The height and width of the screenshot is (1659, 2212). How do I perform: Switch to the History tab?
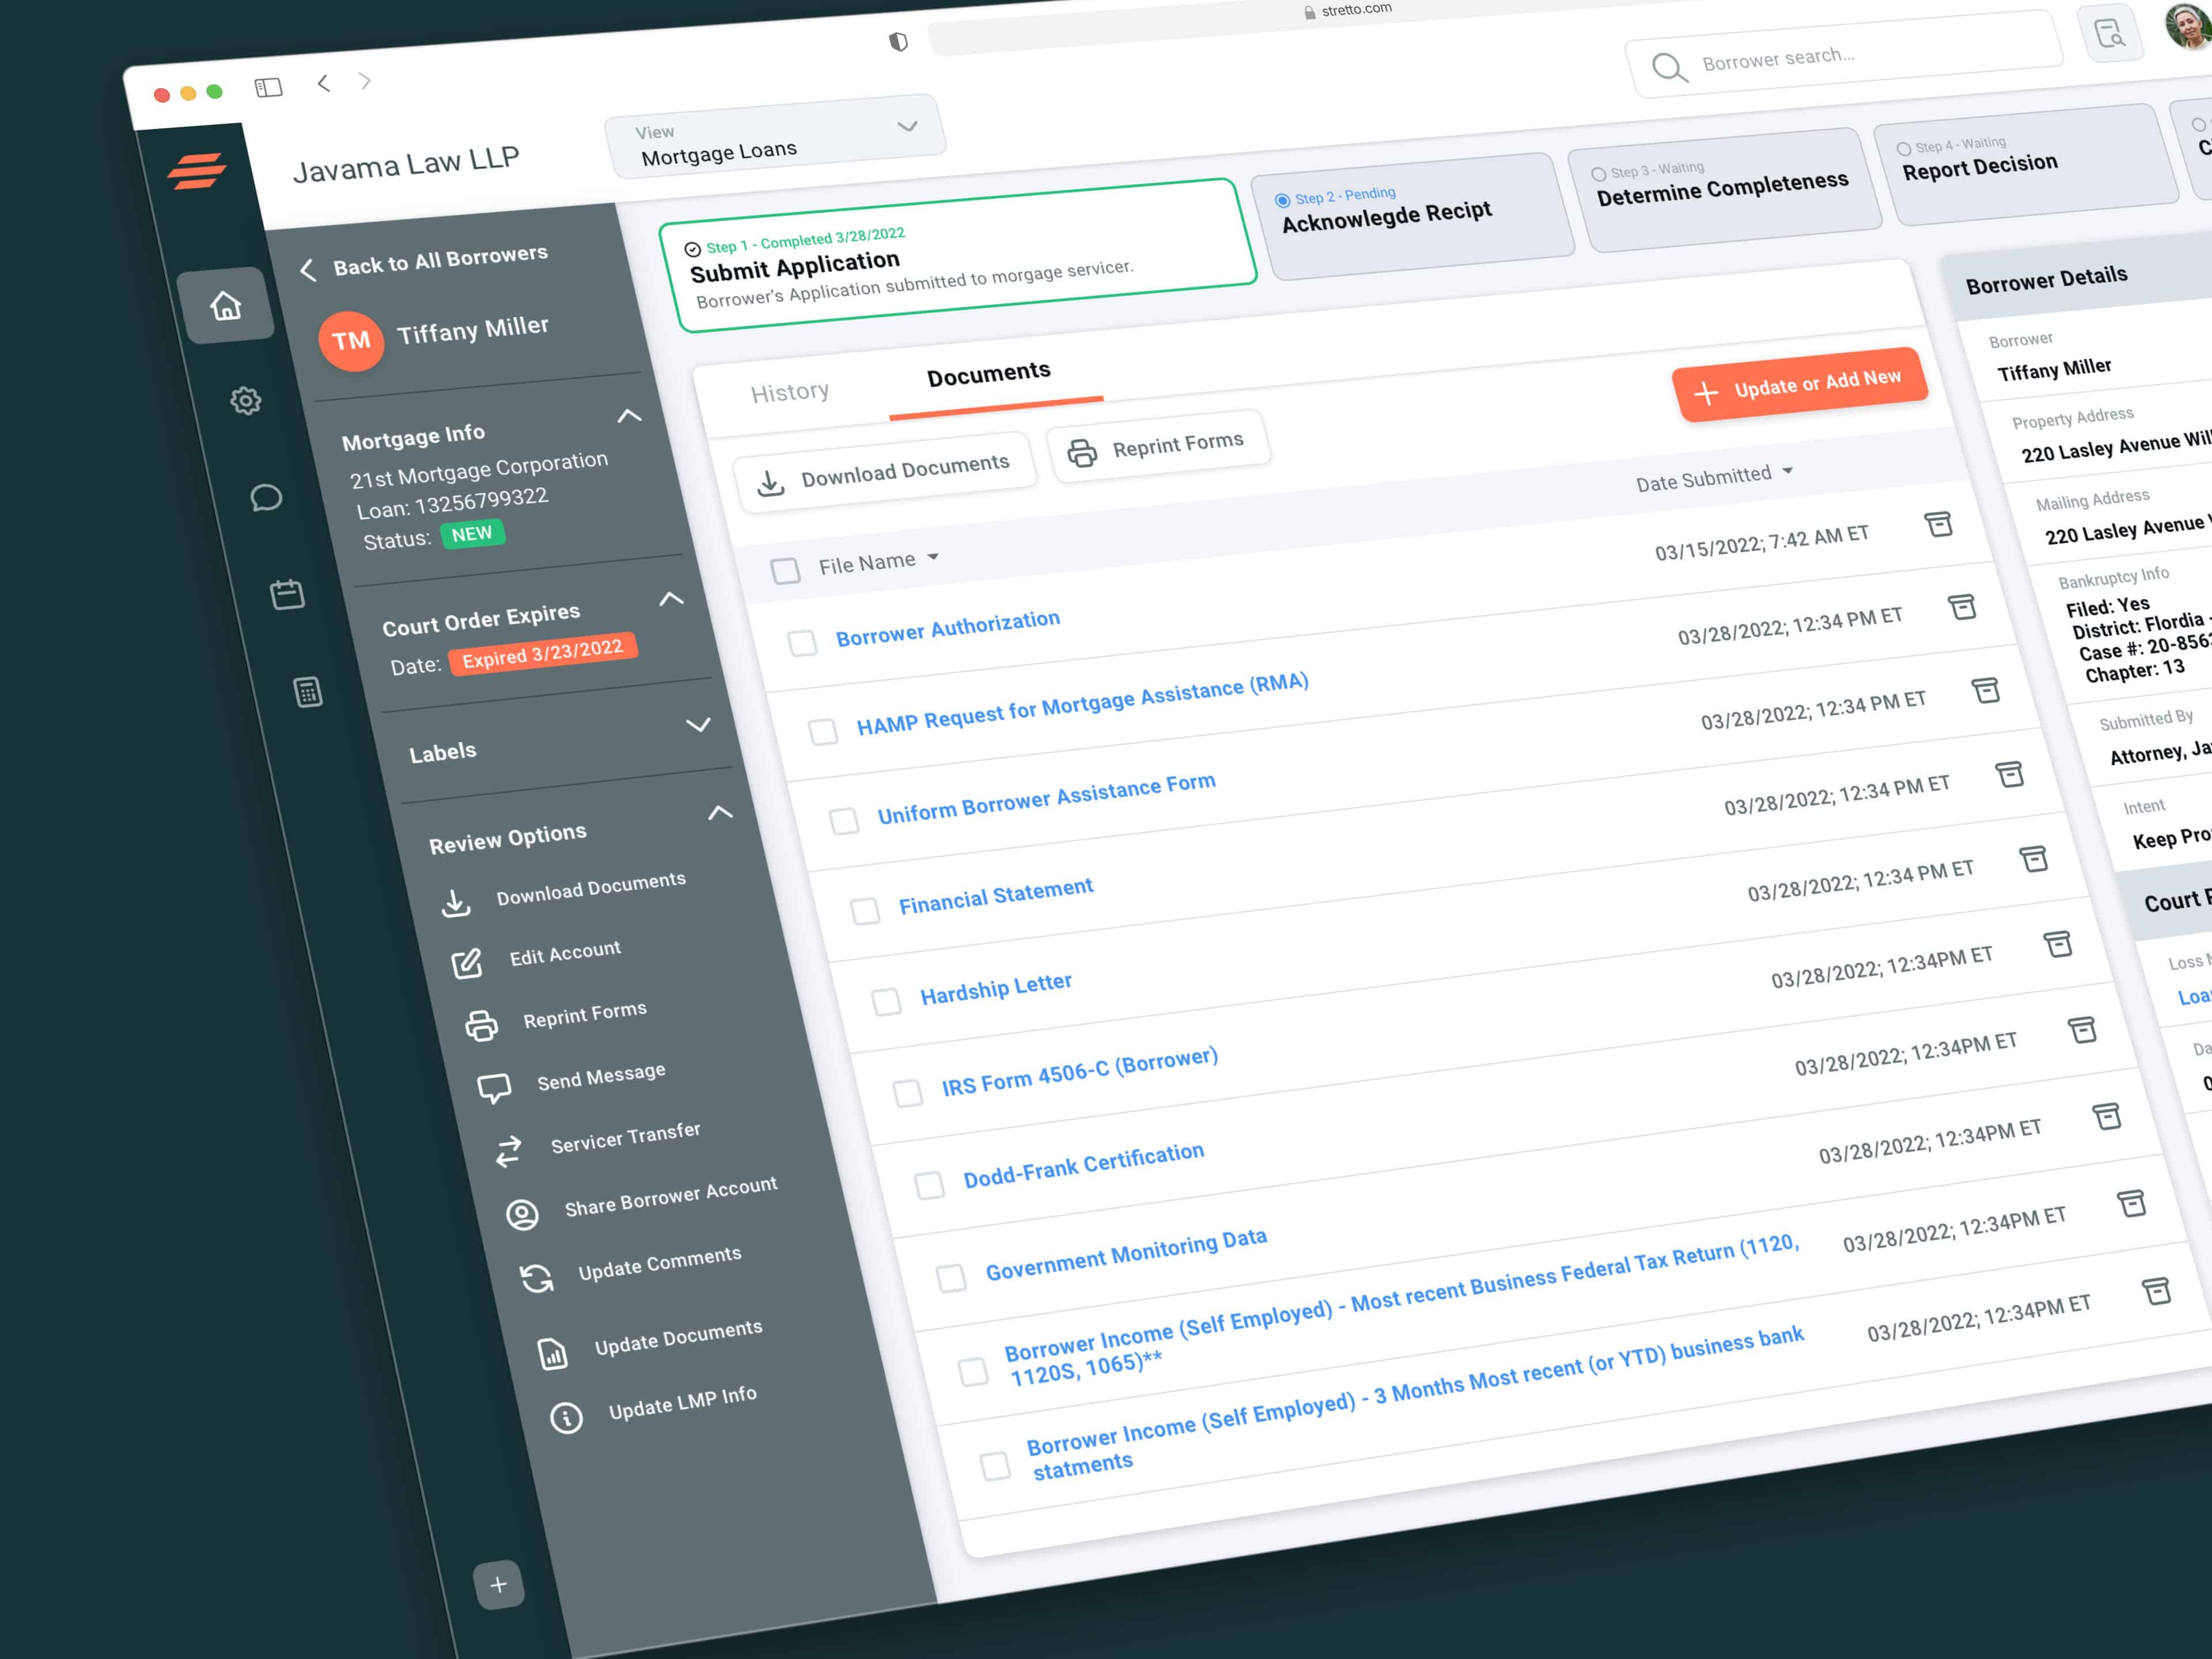tap(790, 392)
